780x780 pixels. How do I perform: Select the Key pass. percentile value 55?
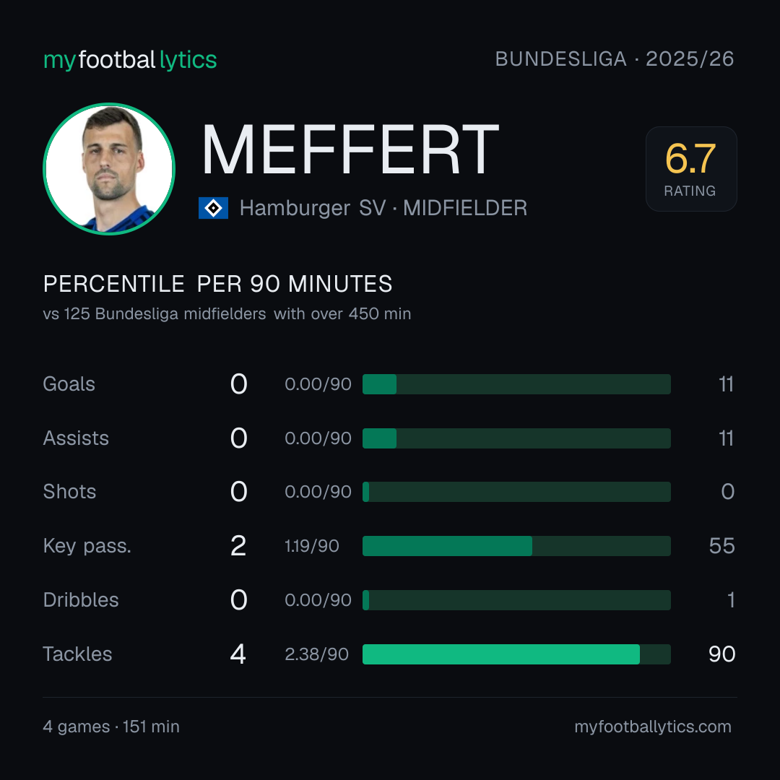pos(721,546)
